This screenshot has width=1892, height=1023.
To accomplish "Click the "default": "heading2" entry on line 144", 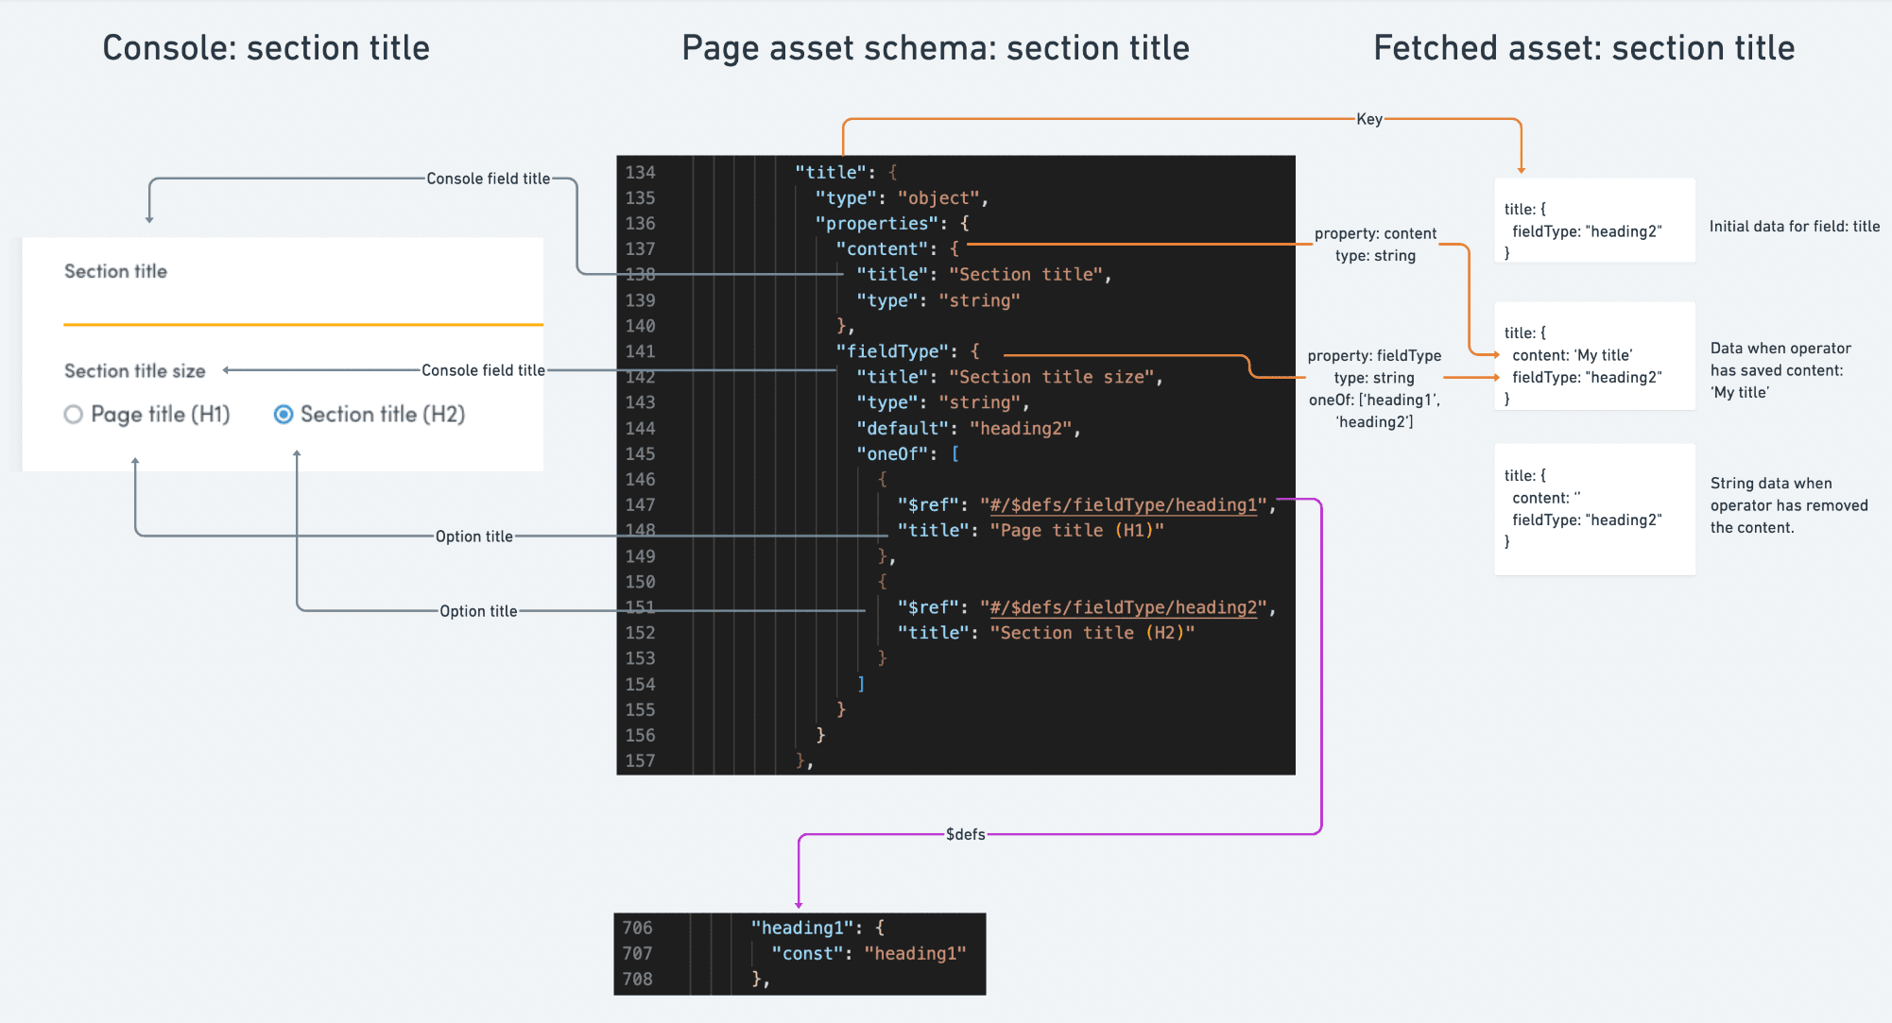I will point(968,429).
